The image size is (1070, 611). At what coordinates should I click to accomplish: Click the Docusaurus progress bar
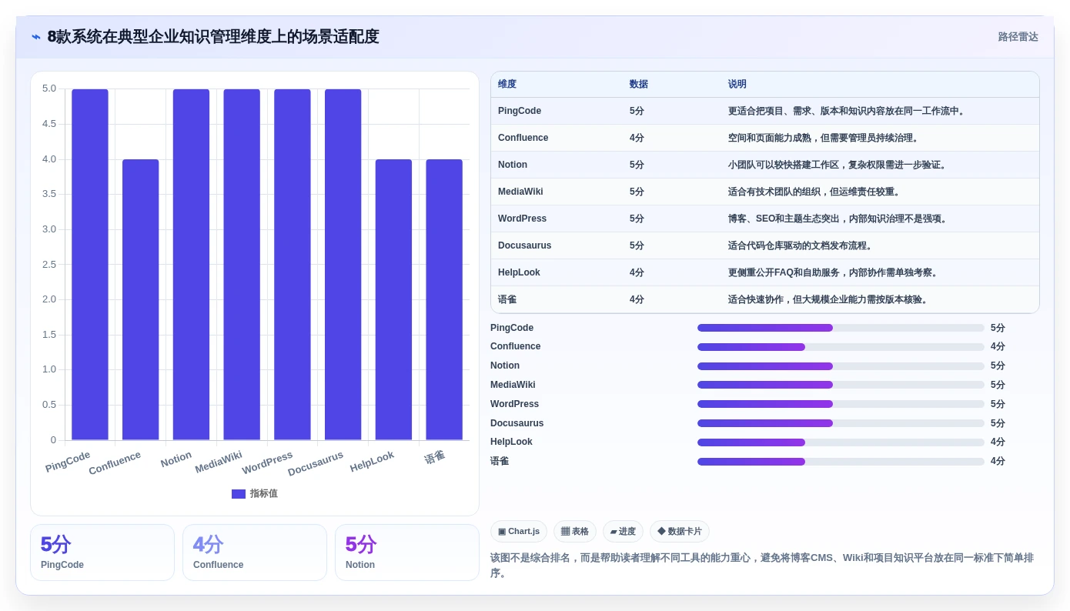[841, 423]
